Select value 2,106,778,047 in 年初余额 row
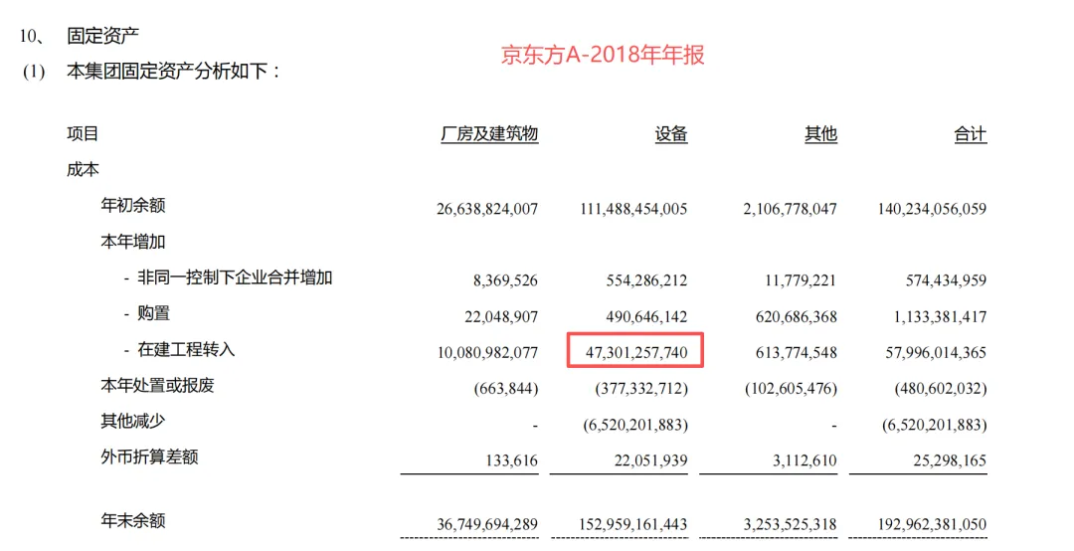 [x=790, y=208]
